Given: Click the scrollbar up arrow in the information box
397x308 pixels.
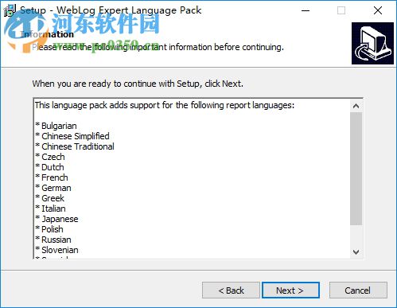Looking at the screenshot, I should pos(356,106).
